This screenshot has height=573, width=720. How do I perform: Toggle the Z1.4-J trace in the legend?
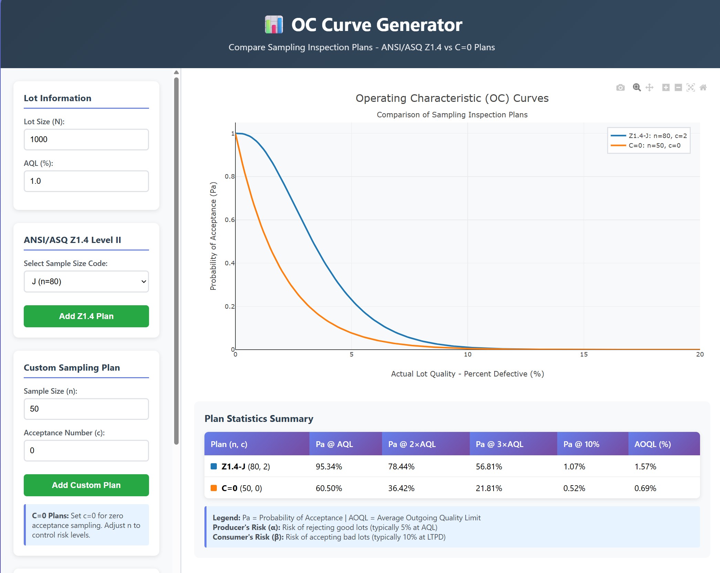tap(654, 136)
